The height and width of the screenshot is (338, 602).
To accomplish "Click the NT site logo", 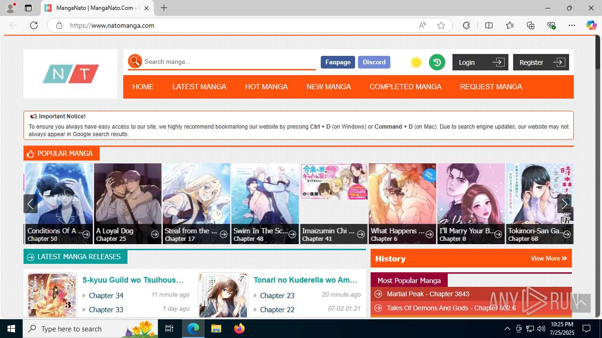I will click(x=71, y=74).
